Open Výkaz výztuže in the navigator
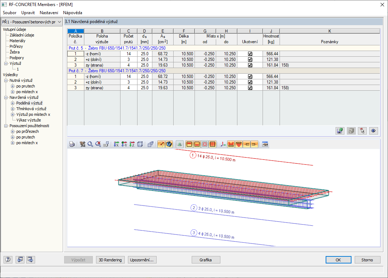 click(x=28, y=120)
